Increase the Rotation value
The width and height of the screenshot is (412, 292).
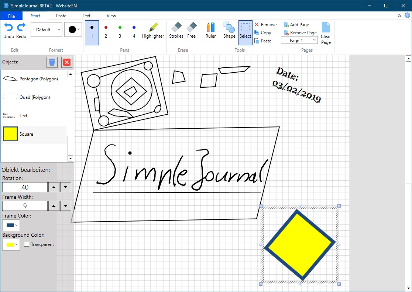click(x=54, y=187)
